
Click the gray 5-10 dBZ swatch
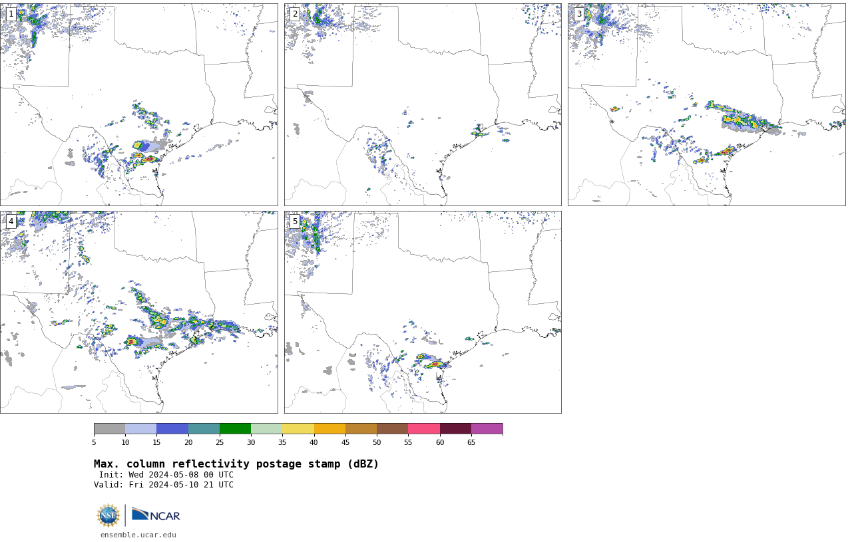tap(109, 429)
